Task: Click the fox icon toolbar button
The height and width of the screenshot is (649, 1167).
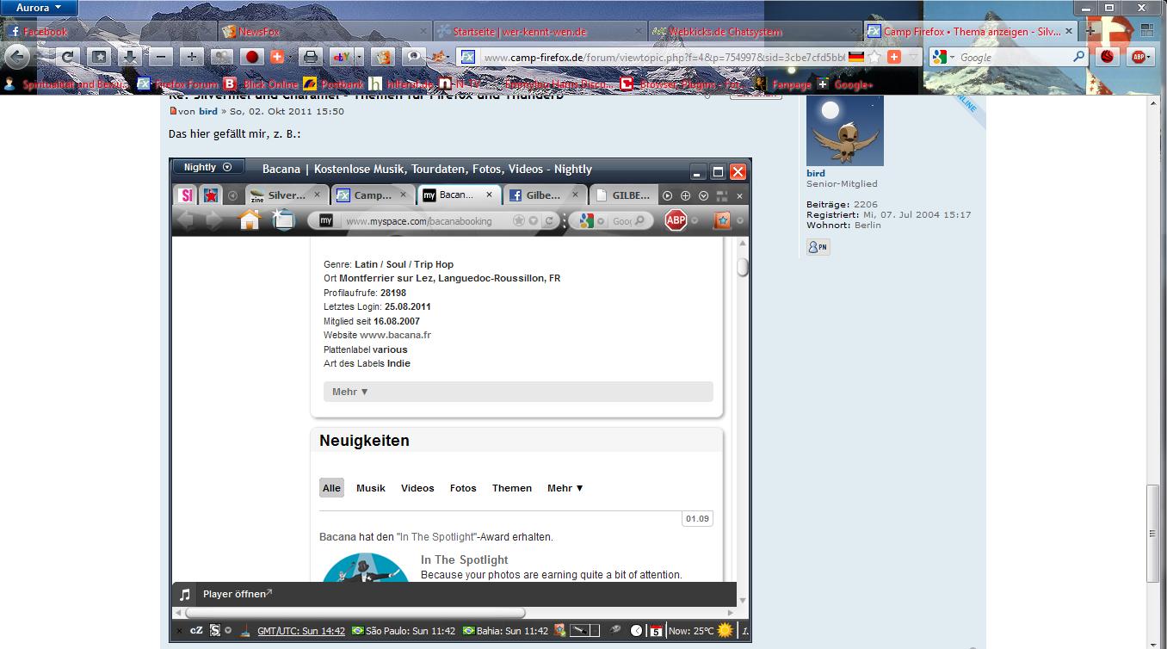Action: [439, 57]
